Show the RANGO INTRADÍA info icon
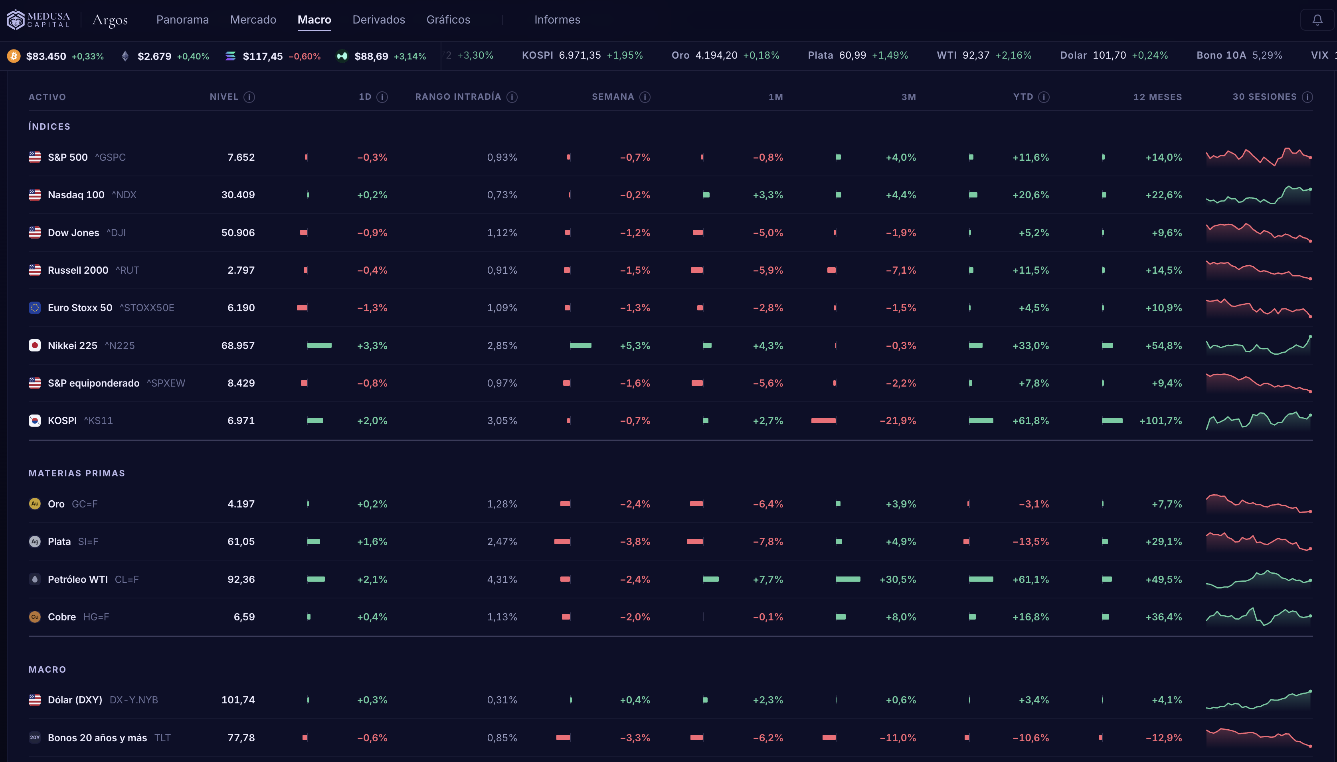 tap(512, 97)
